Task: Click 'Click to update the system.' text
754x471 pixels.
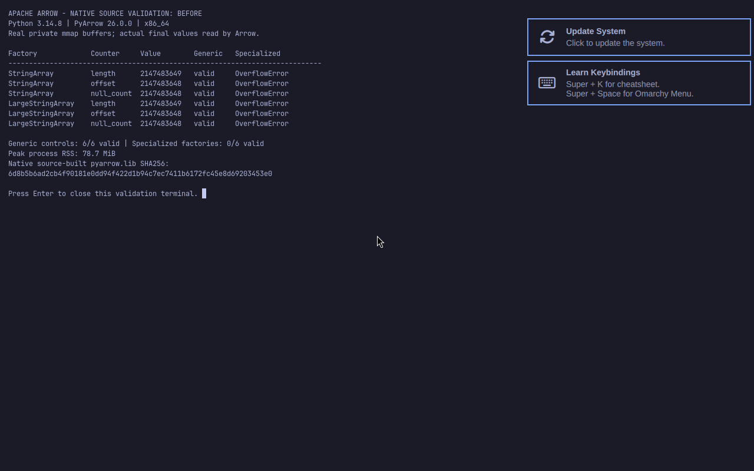Action: pos(616,43)
